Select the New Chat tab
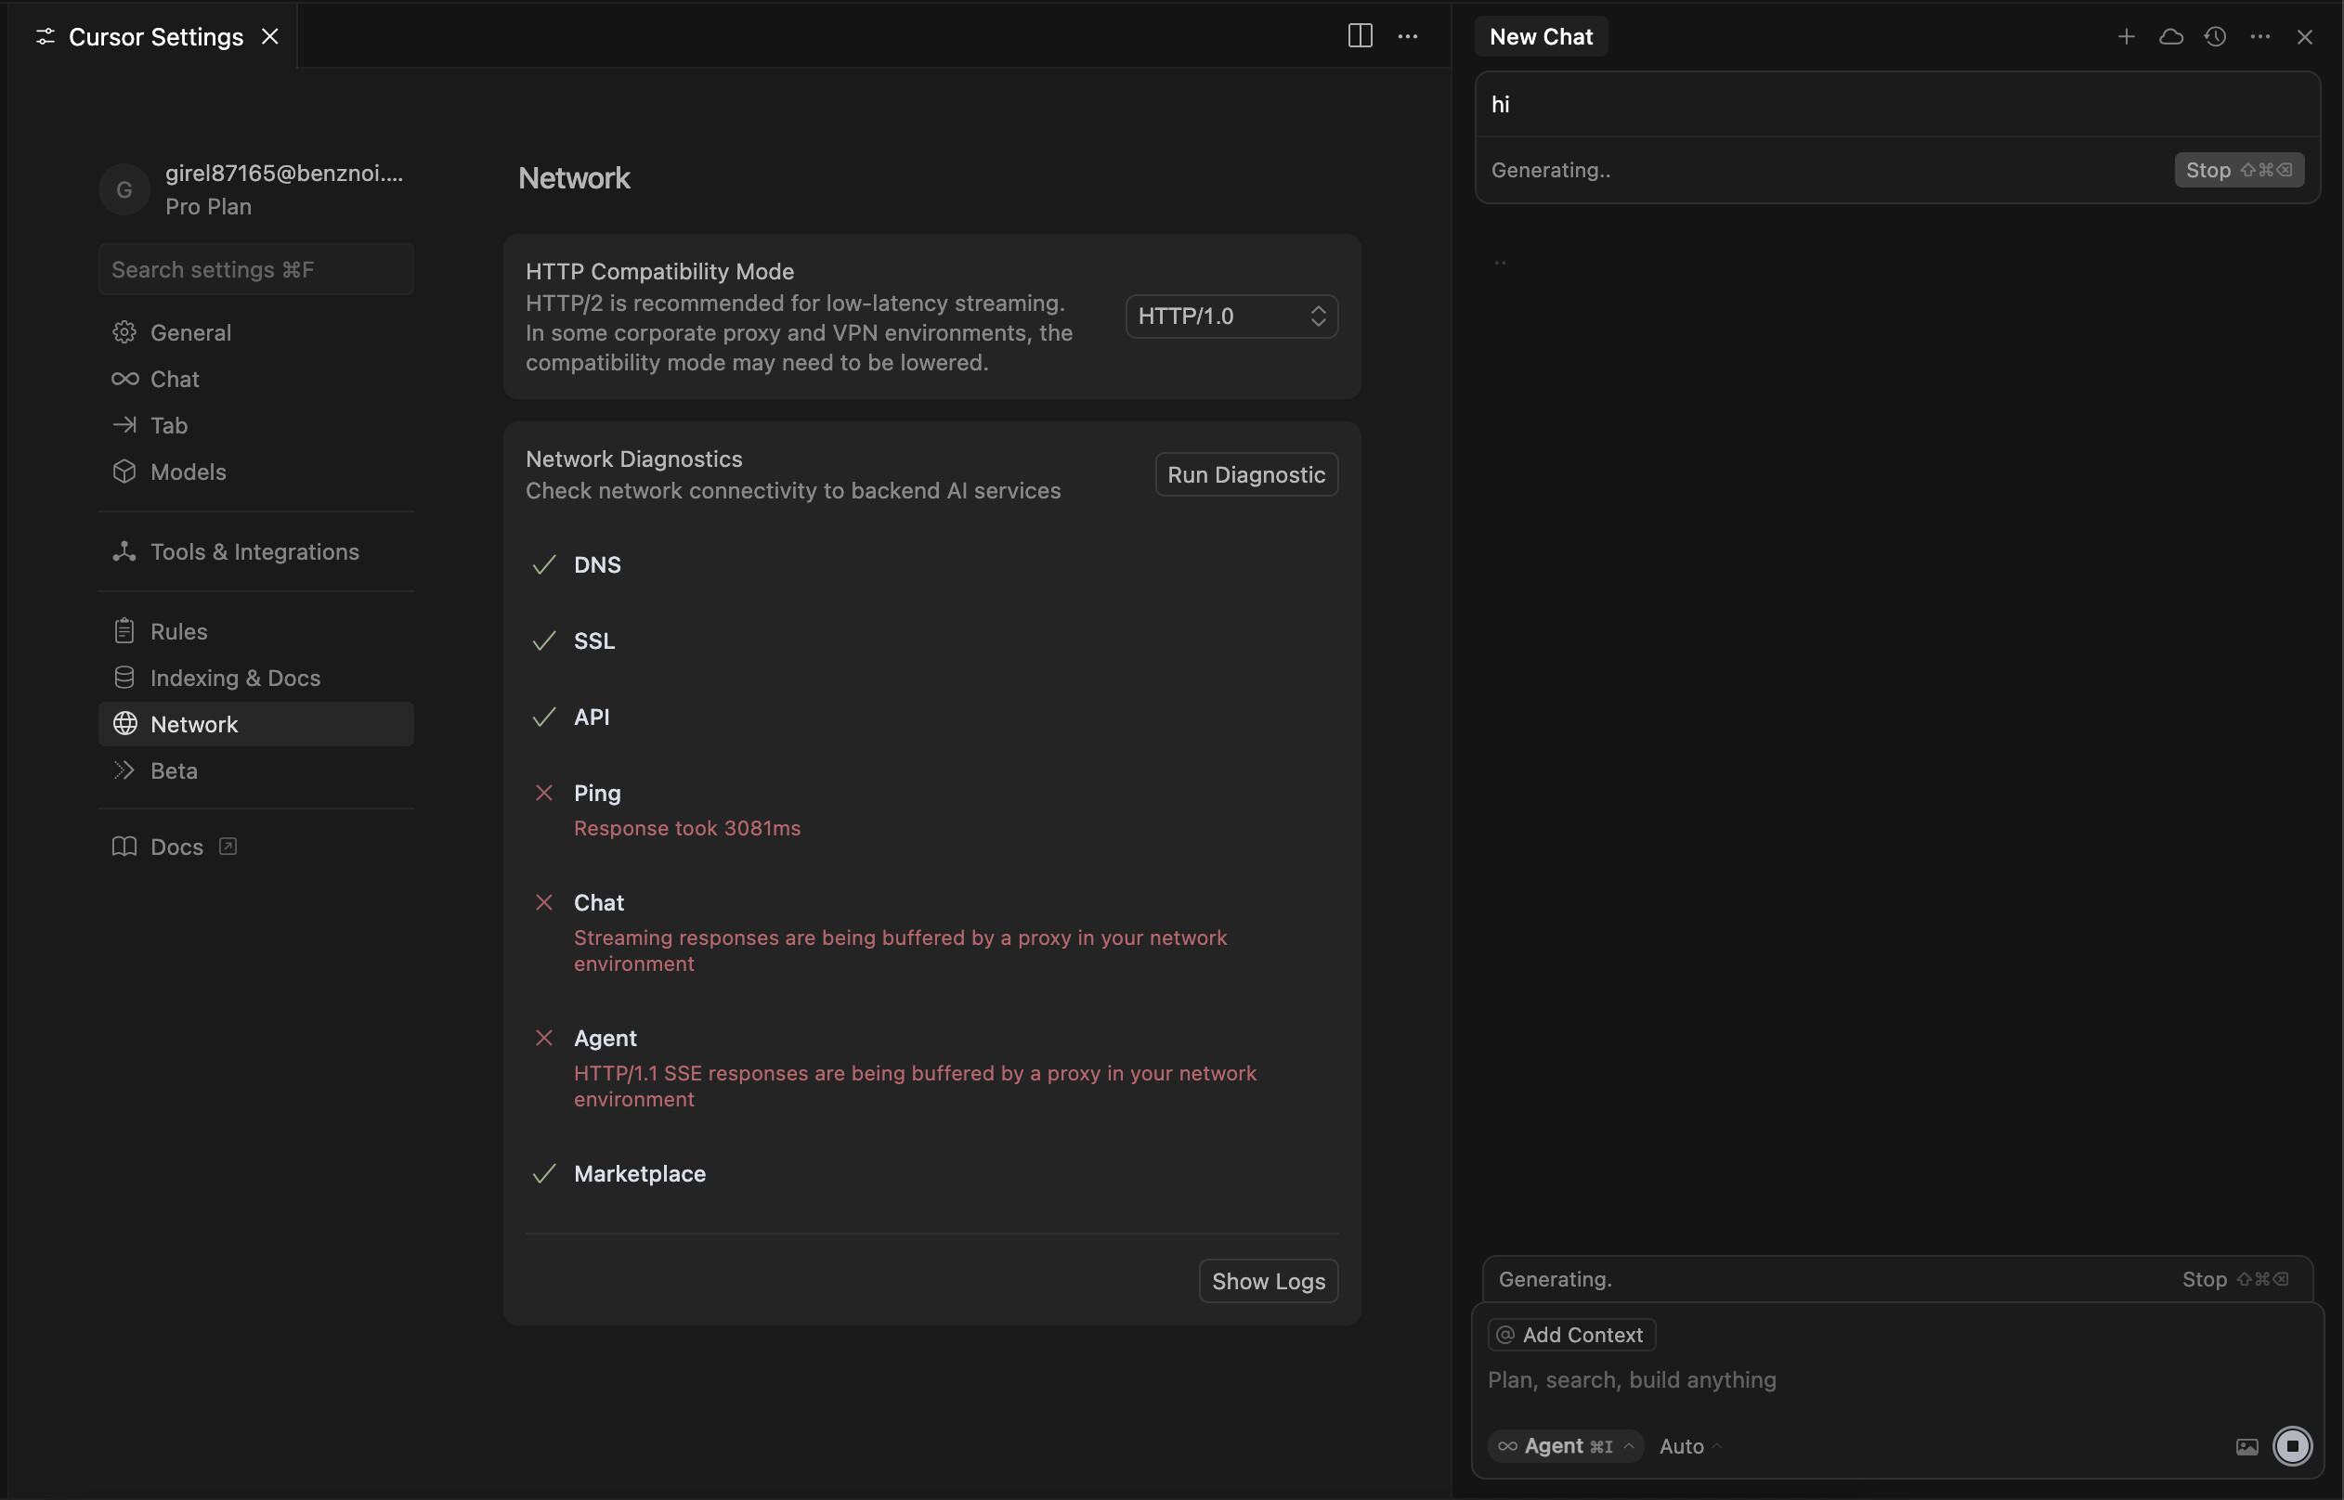The height and width of the screenshot is (1500, 2344). tap(1542, 36)
